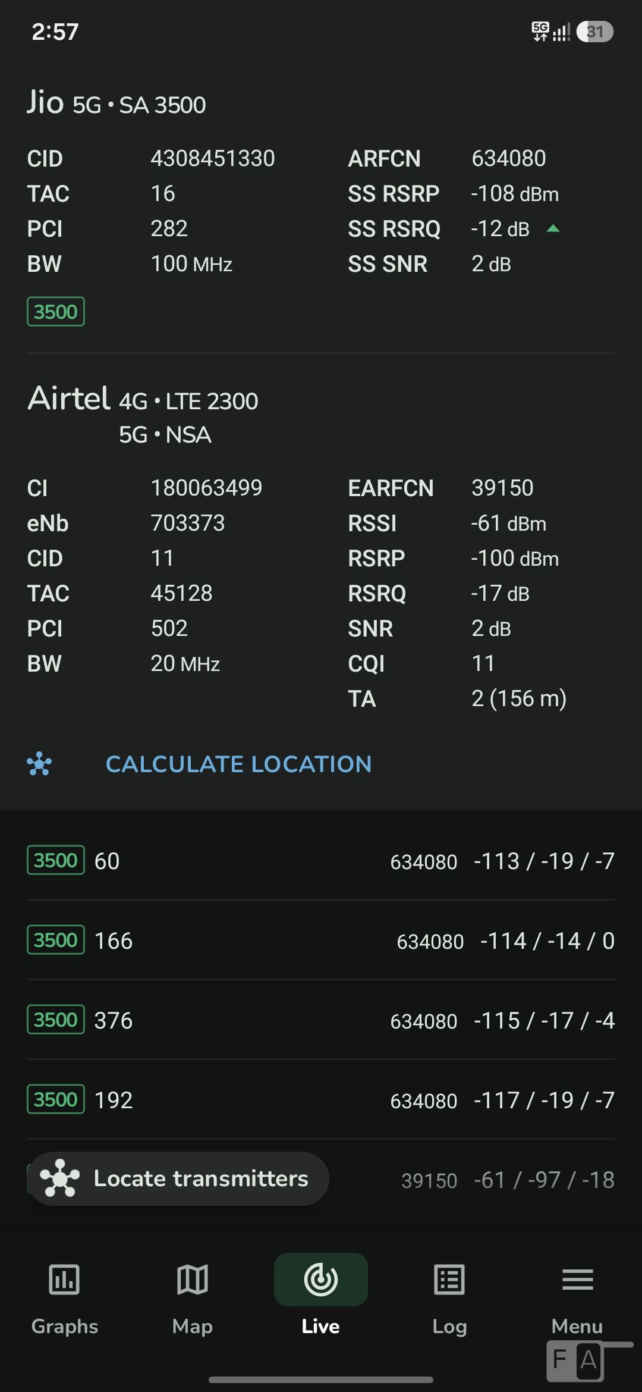Tap the battery indicator showing 31

[594, 32]
